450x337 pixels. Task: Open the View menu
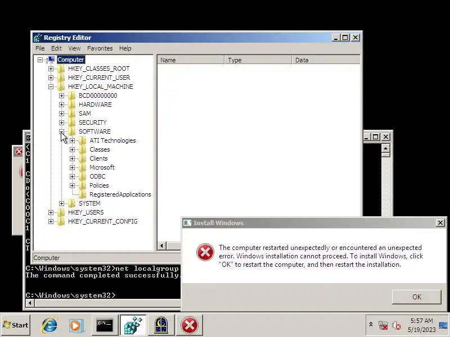(x=74, y=48)
